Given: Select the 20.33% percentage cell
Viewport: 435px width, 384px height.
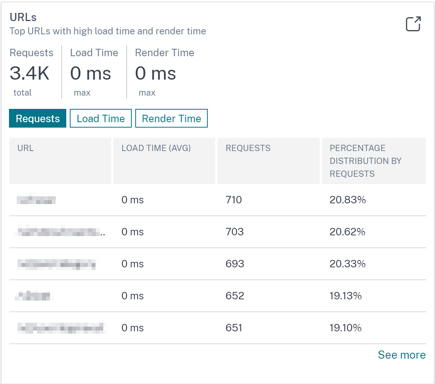Looking at the screenshot, I should [x=347, y=264].
